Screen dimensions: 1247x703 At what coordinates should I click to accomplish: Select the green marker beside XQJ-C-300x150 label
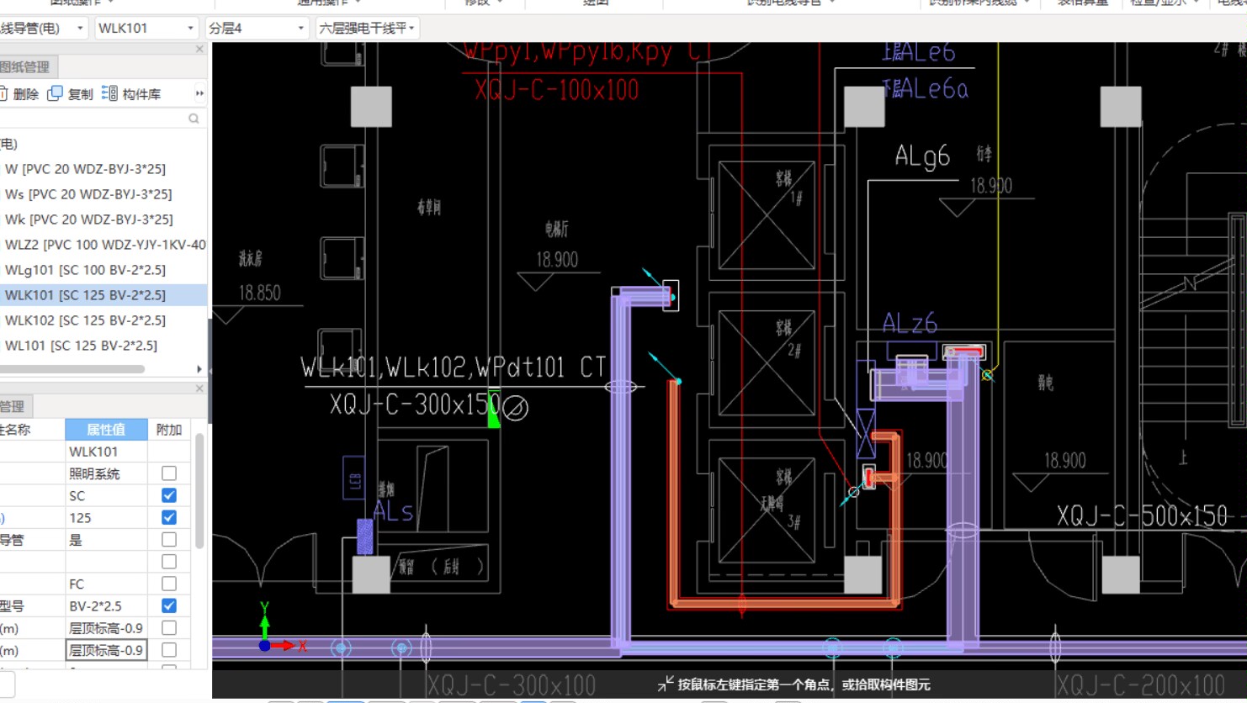pos(494,408)
